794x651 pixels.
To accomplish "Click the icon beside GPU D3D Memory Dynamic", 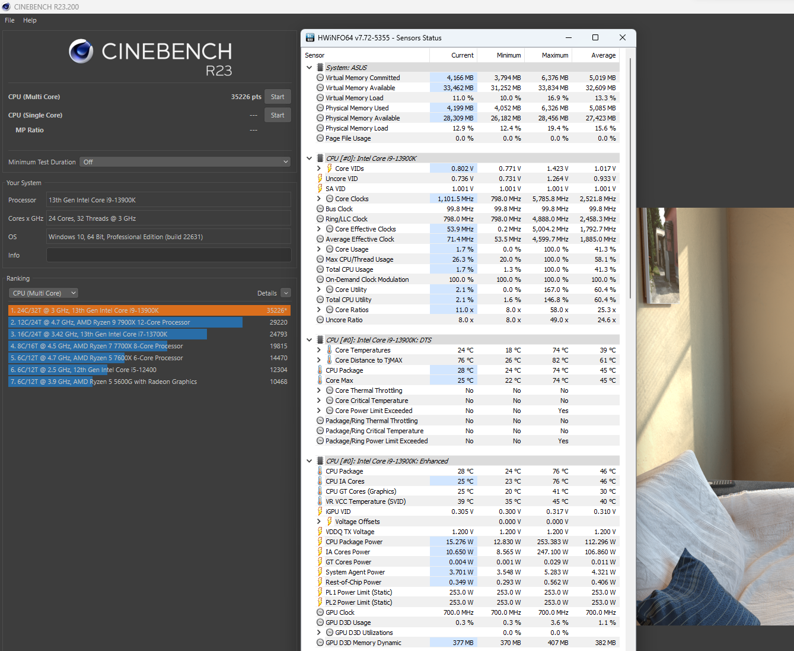I will [320, 643].
